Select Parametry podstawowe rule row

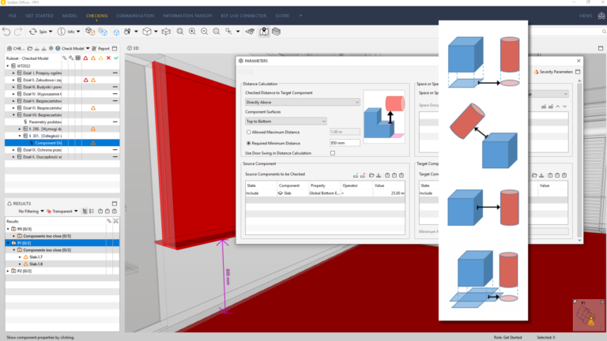(62, 122)
